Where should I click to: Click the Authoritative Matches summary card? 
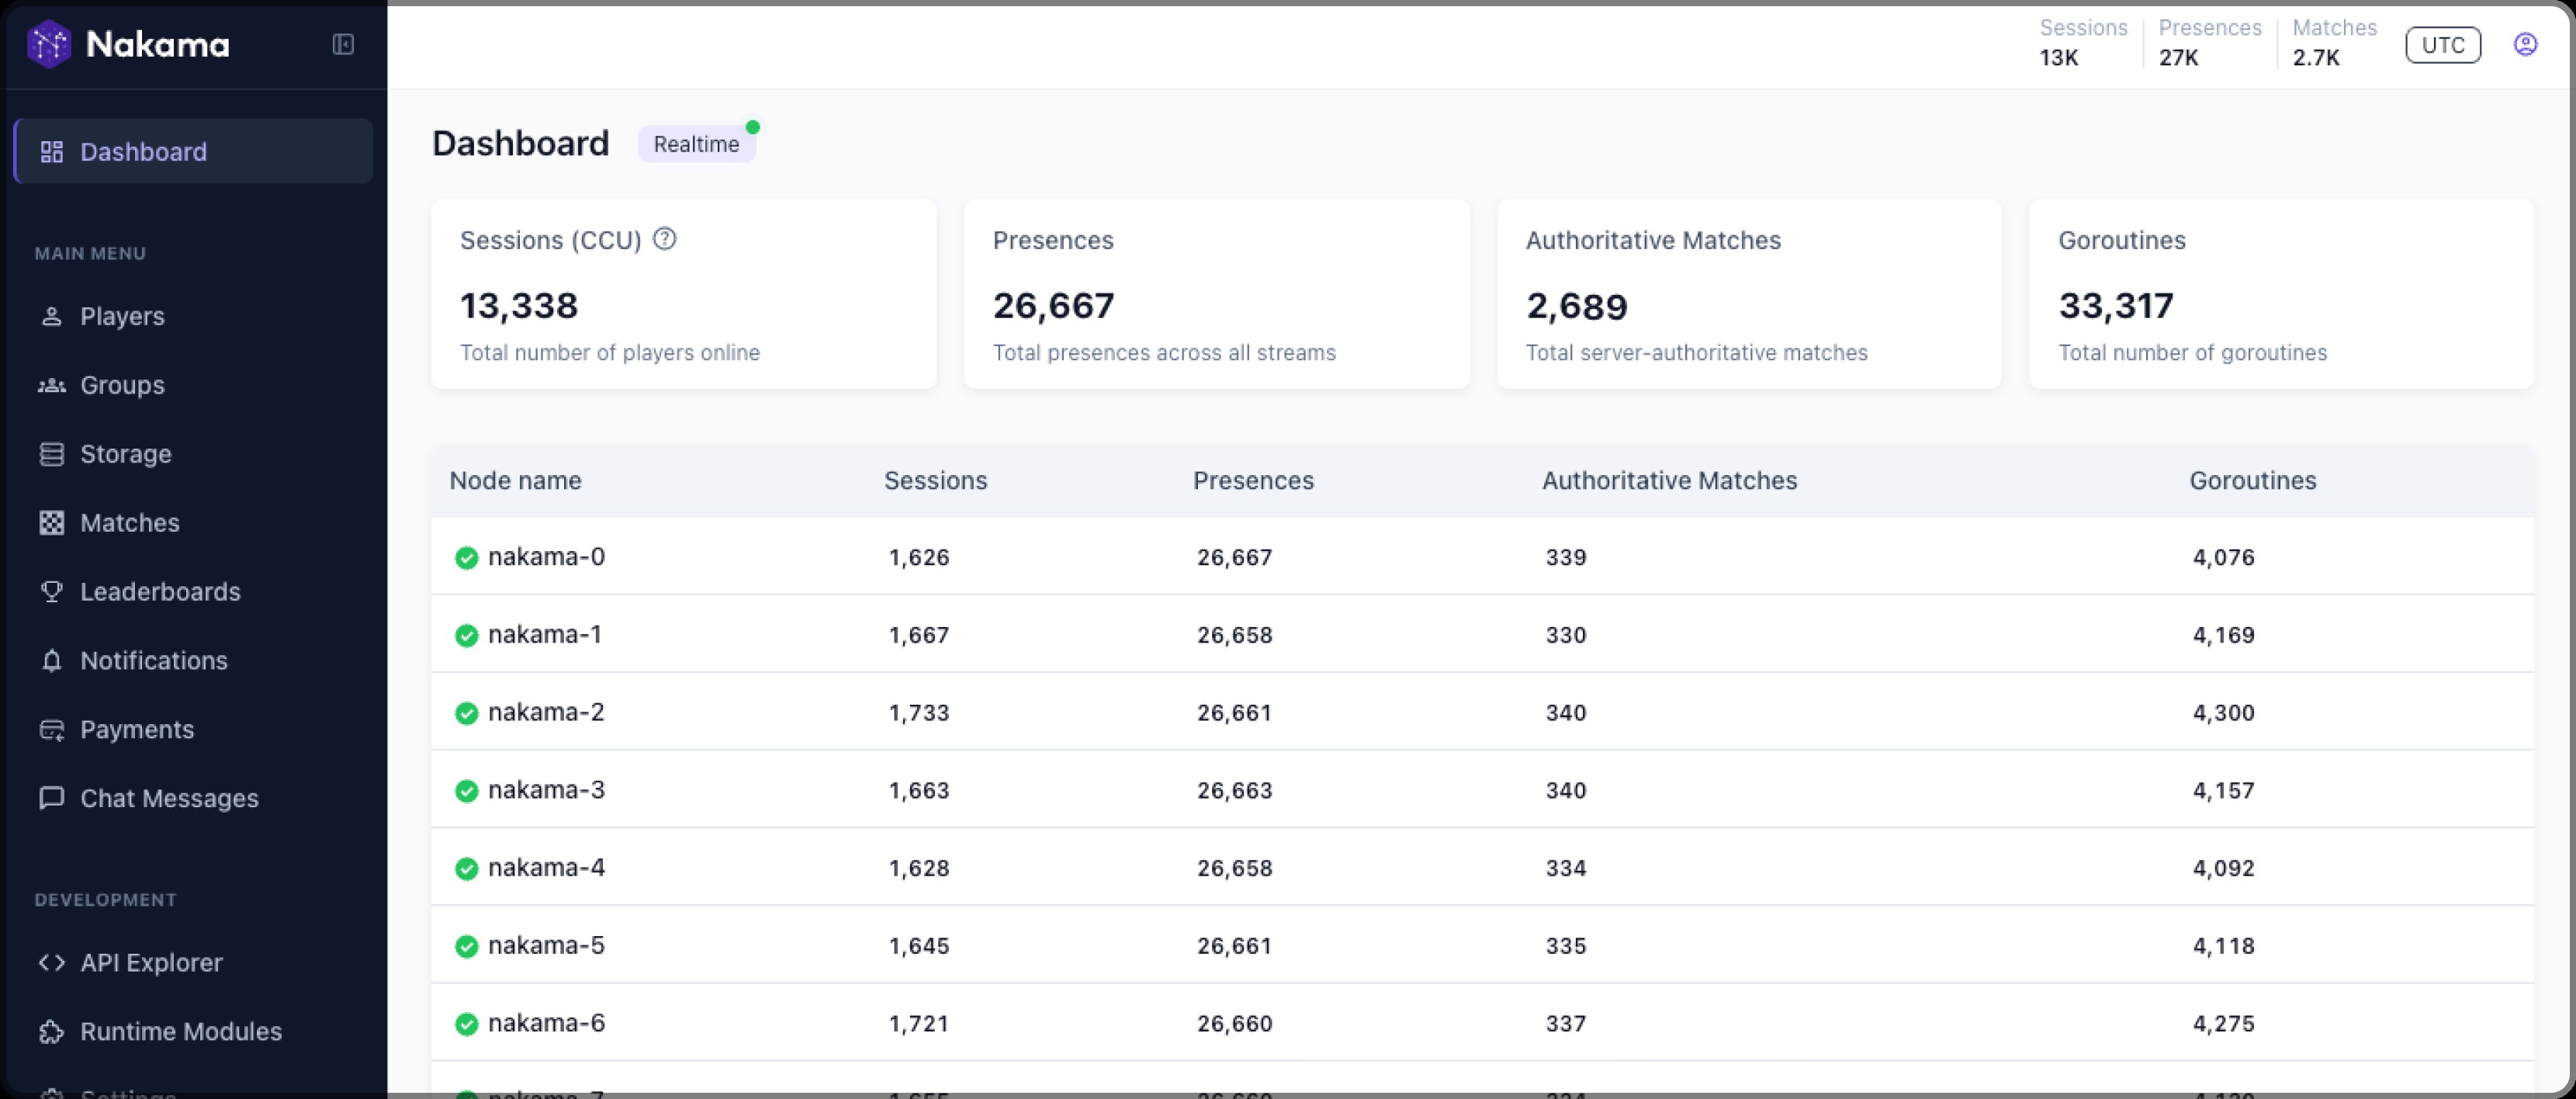pyautogui.click(x=1749, y=294)
